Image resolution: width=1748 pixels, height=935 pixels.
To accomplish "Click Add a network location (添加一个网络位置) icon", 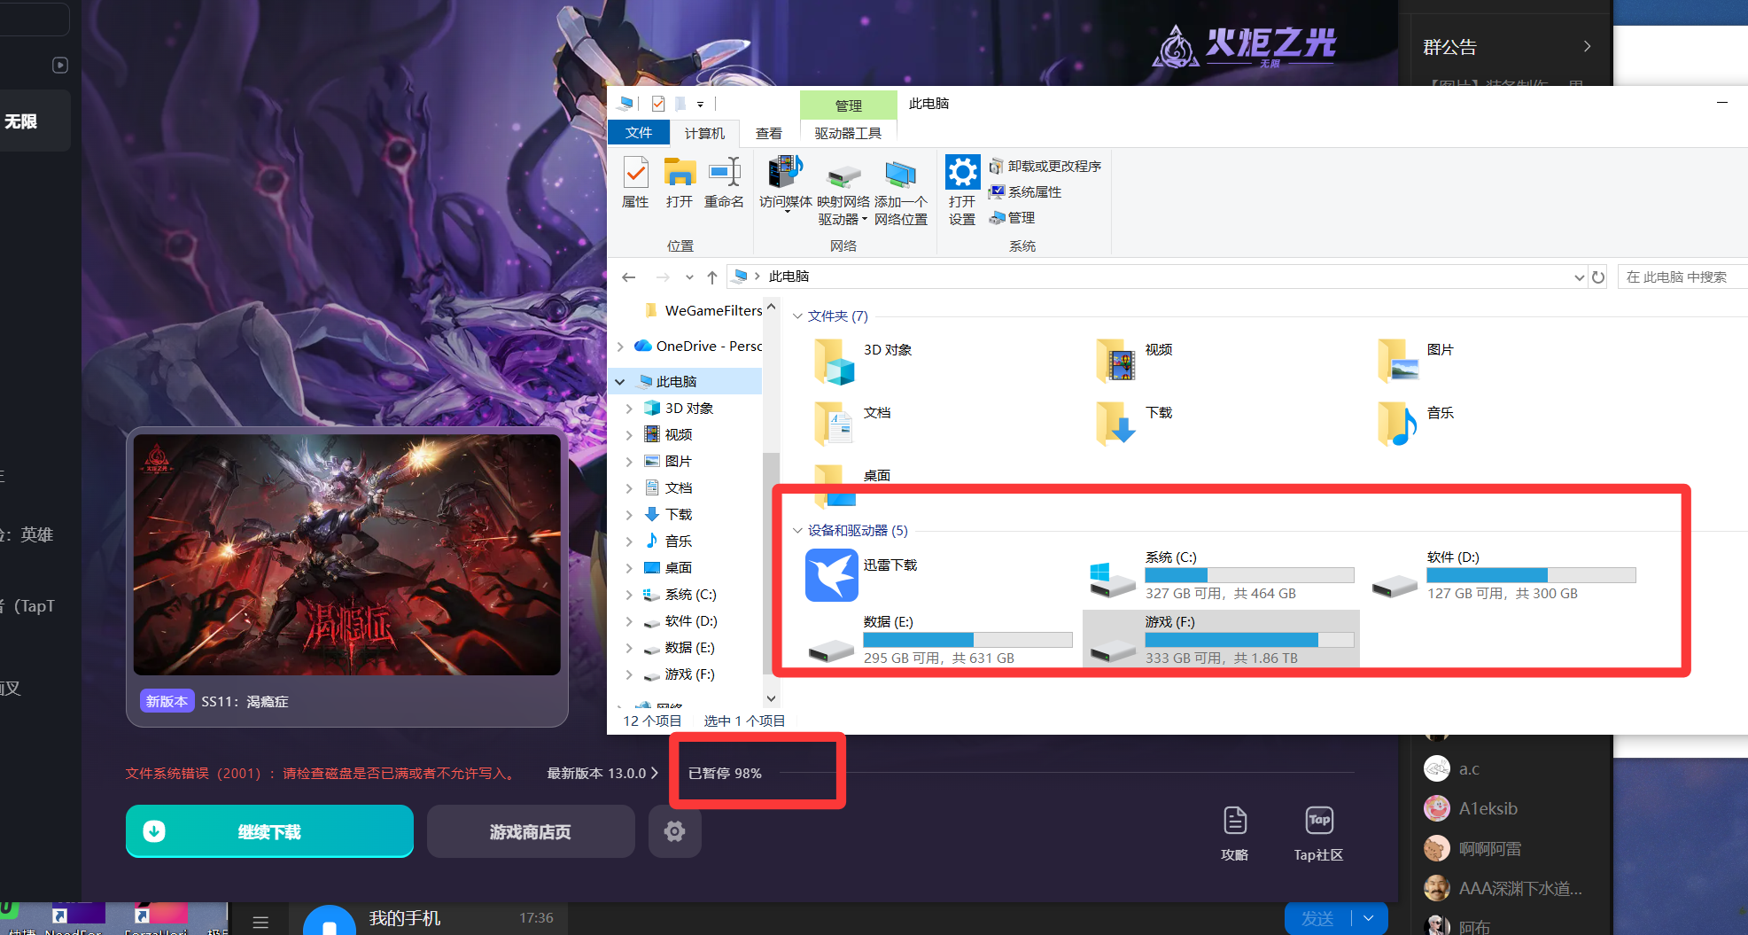I will [900, 191].
